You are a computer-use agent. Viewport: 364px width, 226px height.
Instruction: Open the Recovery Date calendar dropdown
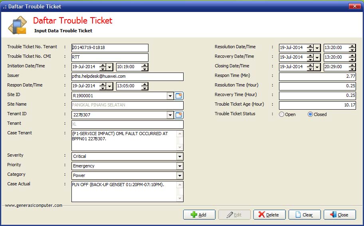click(317, 57)
